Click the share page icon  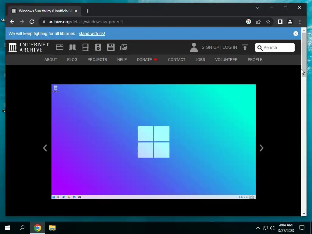[x=258, y=22]
